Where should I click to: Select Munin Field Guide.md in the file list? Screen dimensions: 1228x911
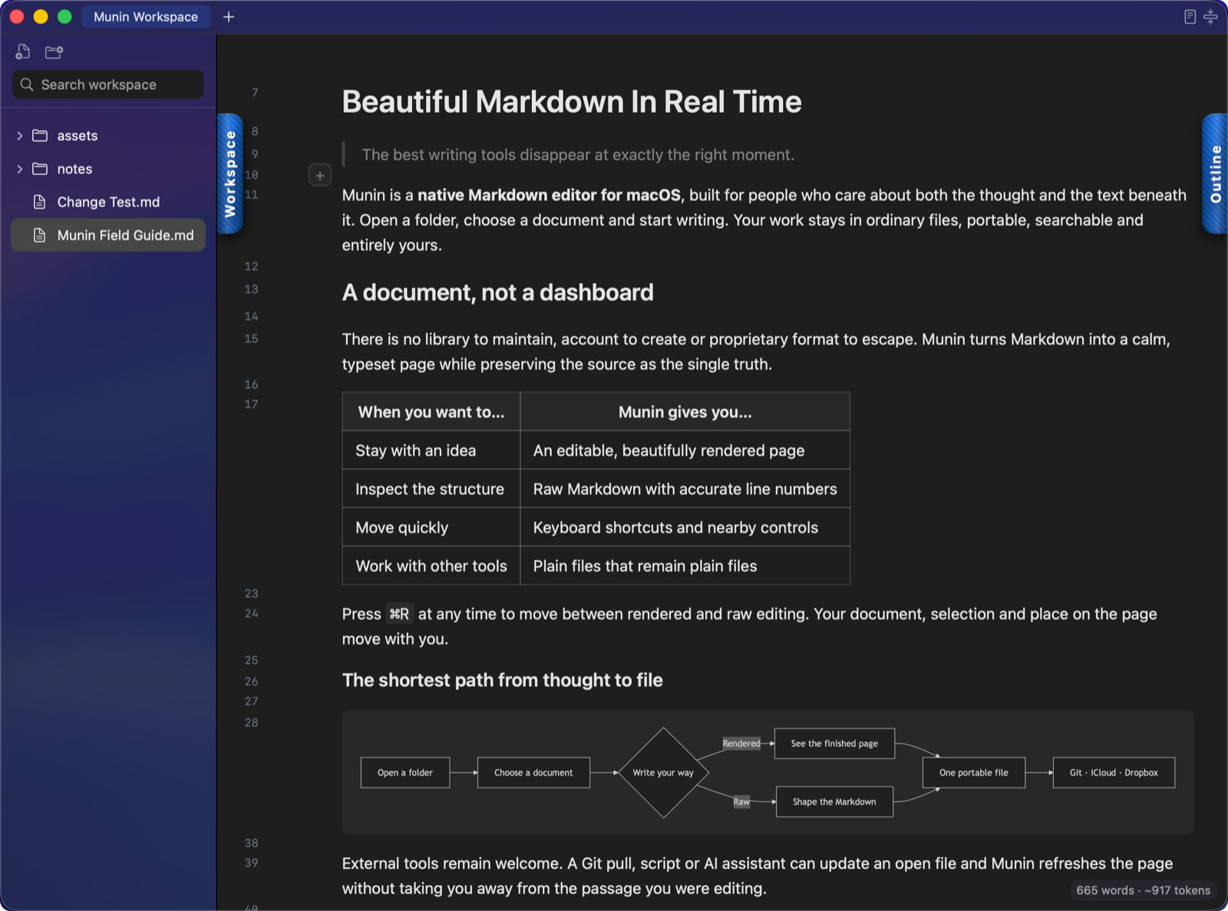click(108, 235)
